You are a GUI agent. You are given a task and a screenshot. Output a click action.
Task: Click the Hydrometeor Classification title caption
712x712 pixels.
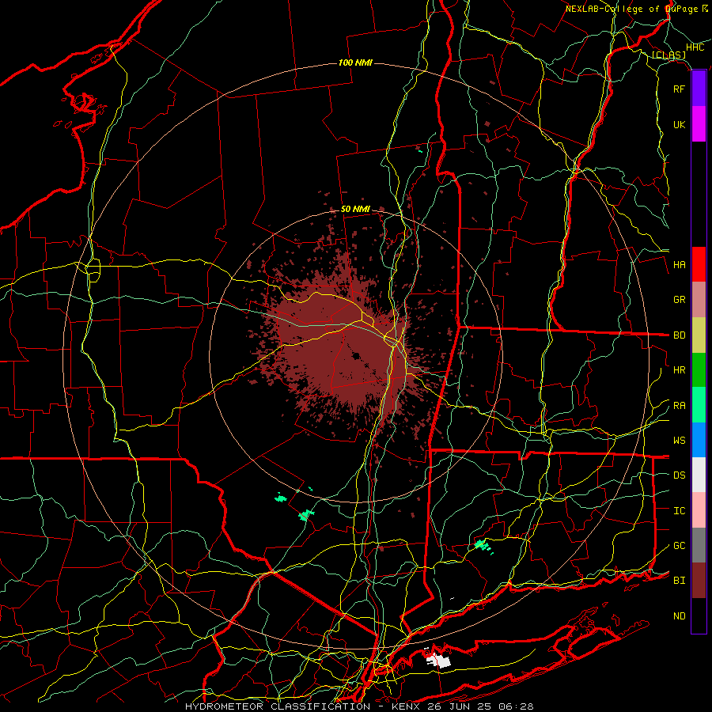click(359, 706)
